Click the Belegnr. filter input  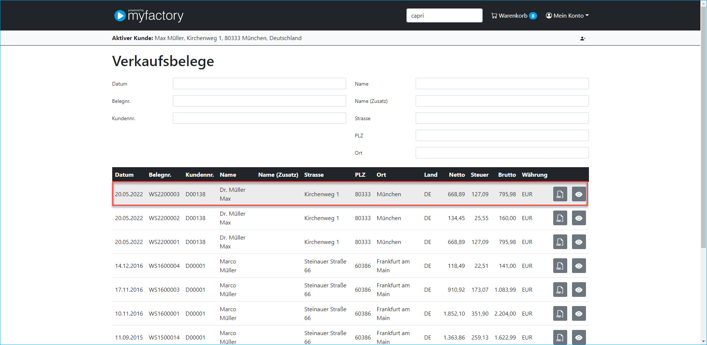259,101
